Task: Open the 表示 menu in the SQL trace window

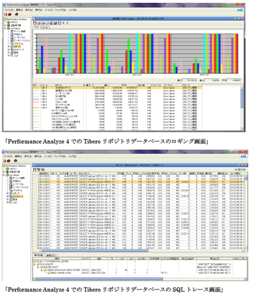Action: [x=28, y=156]
